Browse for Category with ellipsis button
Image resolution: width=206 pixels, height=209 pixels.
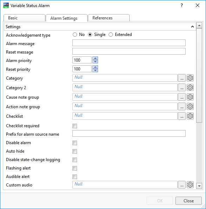(x=182, y=78)
